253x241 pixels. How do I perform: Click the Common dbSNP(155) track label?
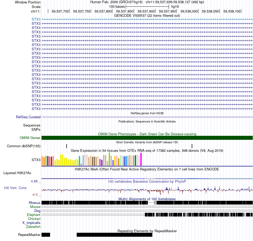click(x=23, y=146)
